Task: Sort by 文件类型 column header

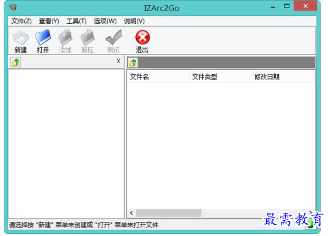Action: point(220,77)
